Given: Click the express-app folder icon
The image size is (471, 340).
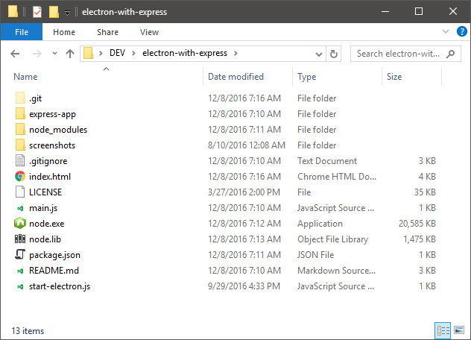Looking at the screenshot, I should click(x=20, y=113).
